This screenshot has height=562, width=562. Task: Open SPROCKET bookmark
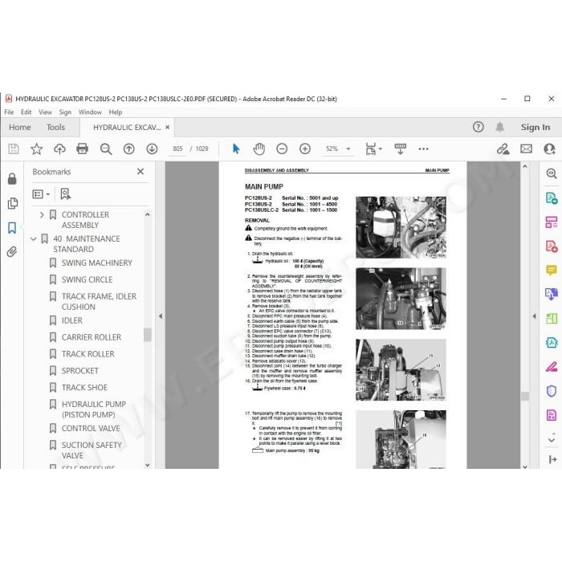tap(80, 371)
